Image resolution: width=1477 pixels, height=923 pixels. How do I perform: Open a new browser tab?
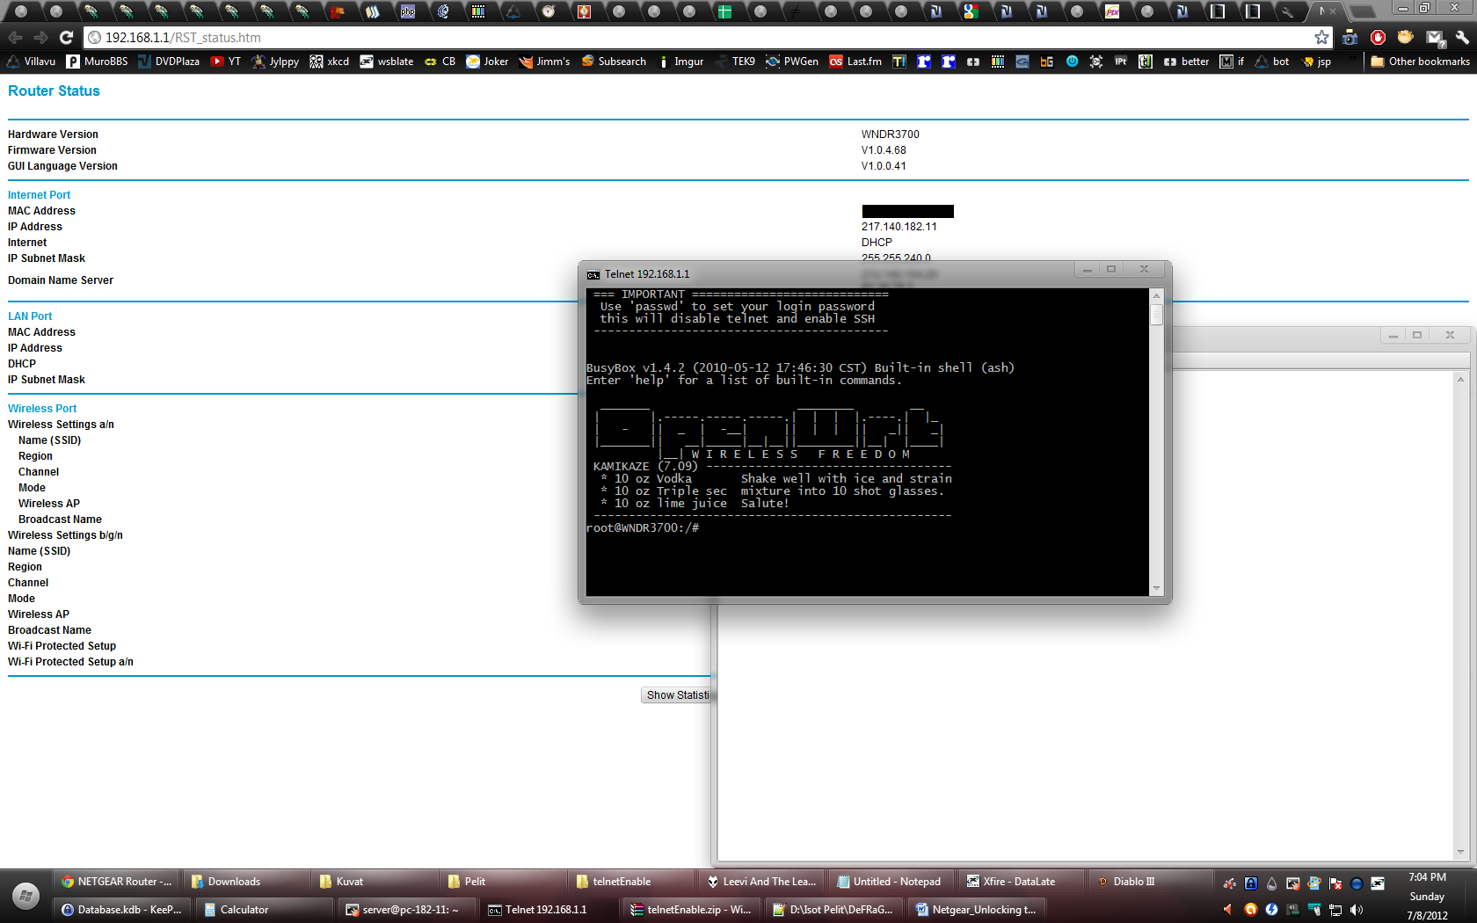pyautogui.click(x=1362, y=11)
